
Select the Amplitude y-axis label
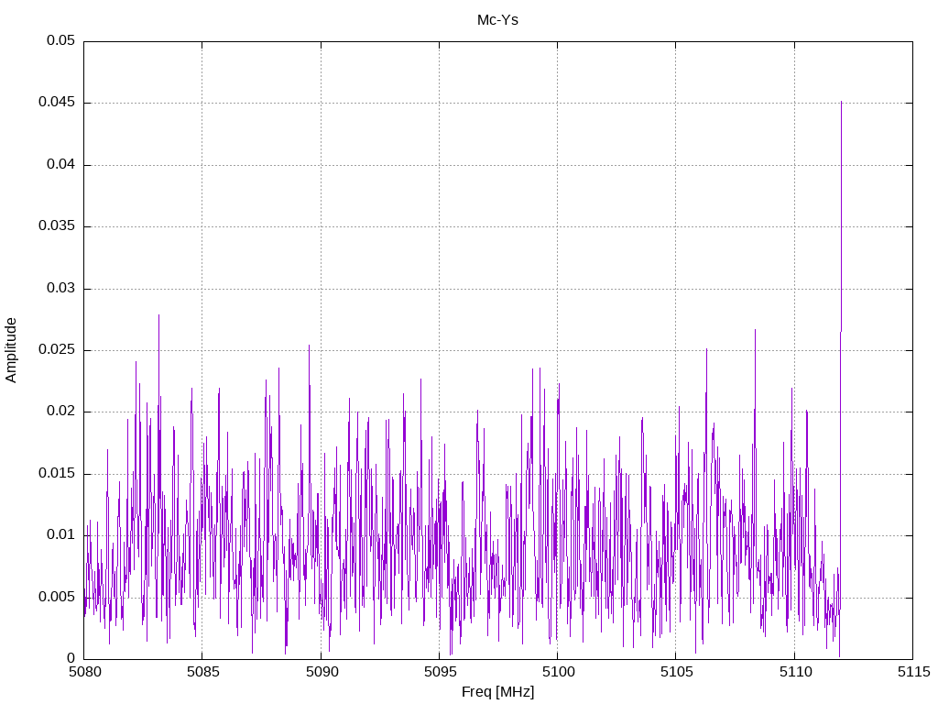(x=11, y=349)
